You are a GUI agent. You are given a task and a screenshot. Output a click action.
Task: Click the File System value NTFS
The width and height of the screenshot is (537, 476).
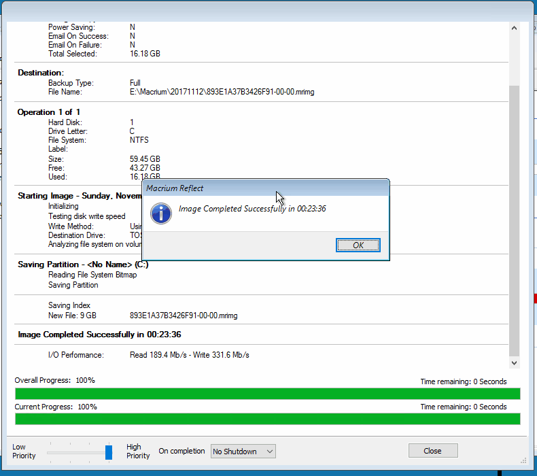point(139,140)
